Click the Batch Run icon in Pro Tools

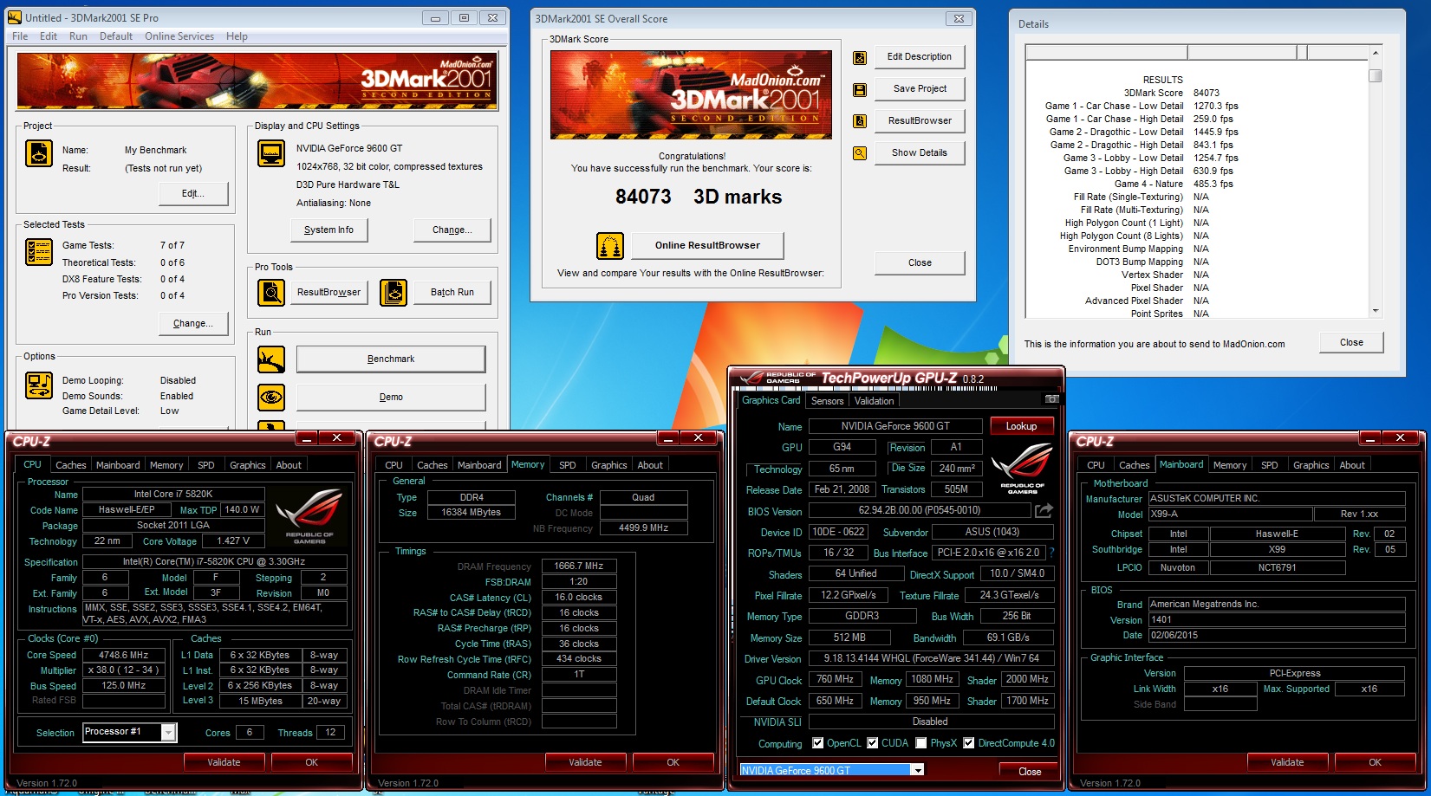[394, 292]
